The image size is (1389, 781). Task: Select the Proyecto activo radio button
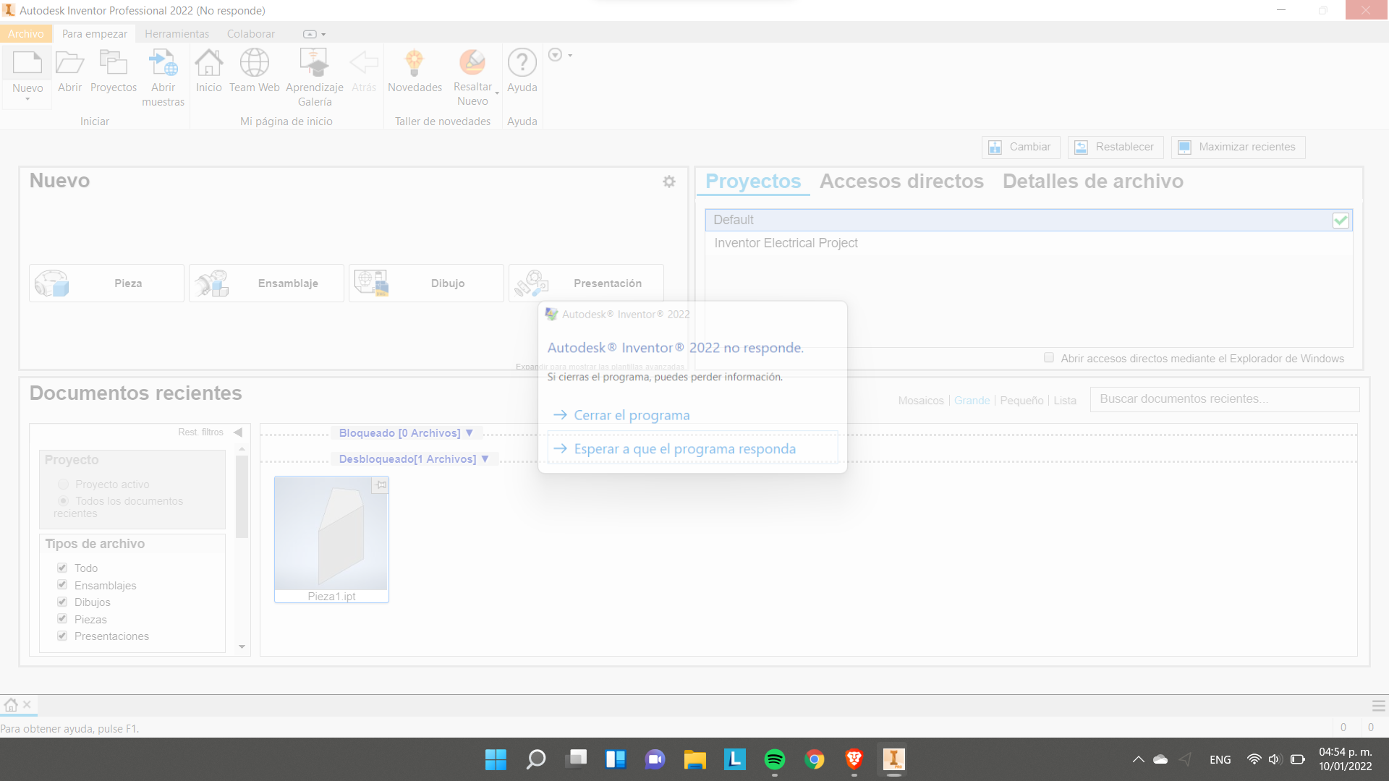click(x=63, y=484)
